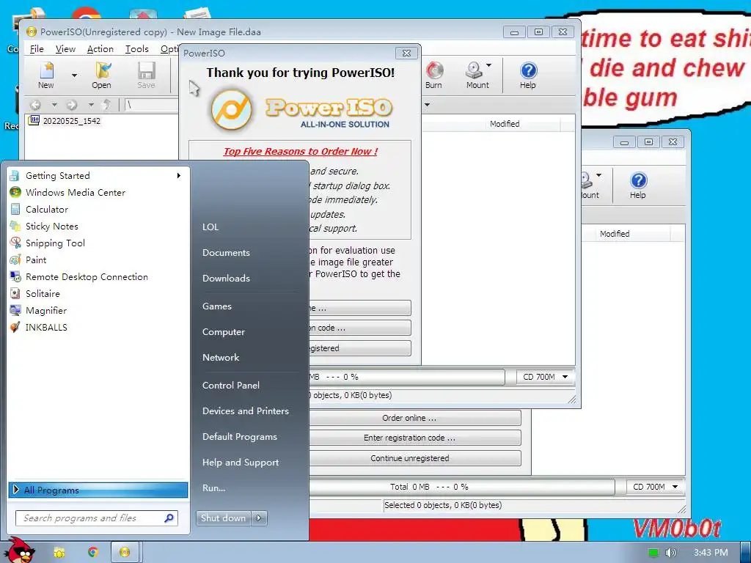This screenshot has width=751, height=563.
Task: Click Run... in Start menu
Action: pyautogui.click(x=213, y=488)
